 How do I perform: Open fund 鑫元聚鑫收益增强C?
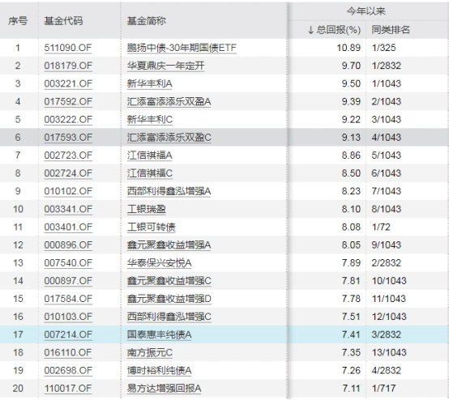169,281
